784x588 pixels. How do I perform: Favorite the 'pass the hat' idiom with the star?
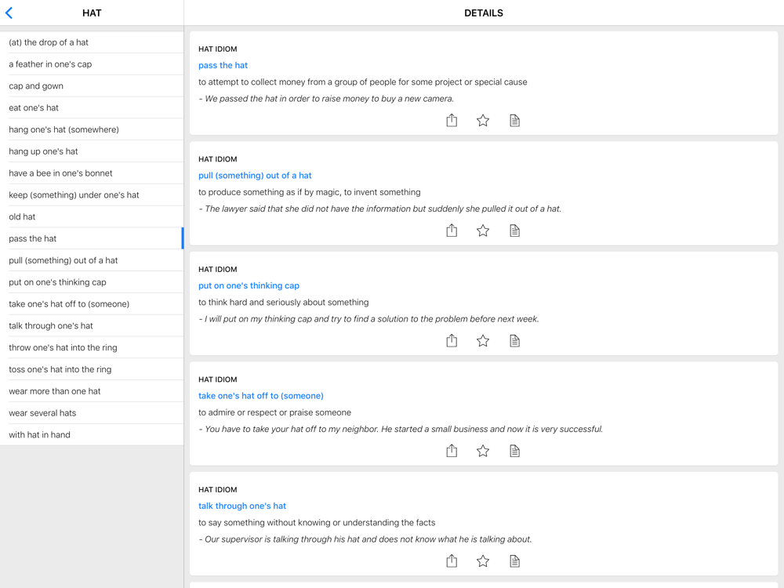point(482,121)
